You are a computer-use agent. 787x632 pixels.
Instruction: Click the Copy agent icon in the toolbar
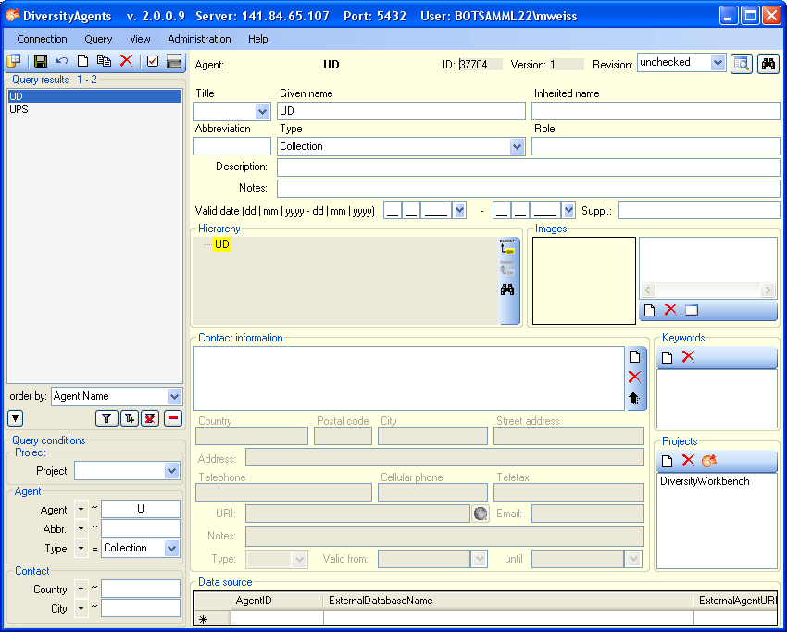click(x=104, y=61)
